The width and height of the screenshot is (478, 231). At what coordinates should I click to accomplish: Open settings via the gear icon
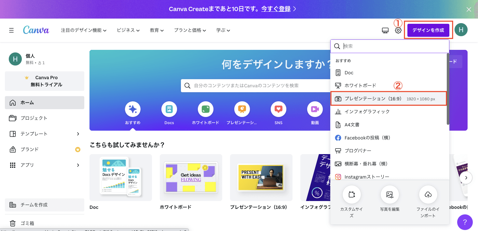[x=398, y=30]
